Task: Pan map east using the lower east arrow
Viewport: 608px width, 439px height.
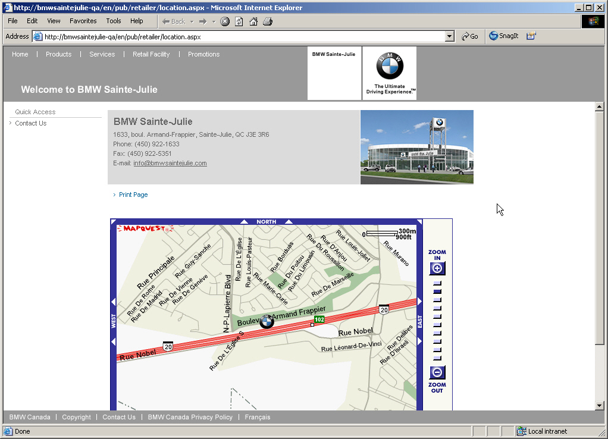Action: (x=419, y=341)
